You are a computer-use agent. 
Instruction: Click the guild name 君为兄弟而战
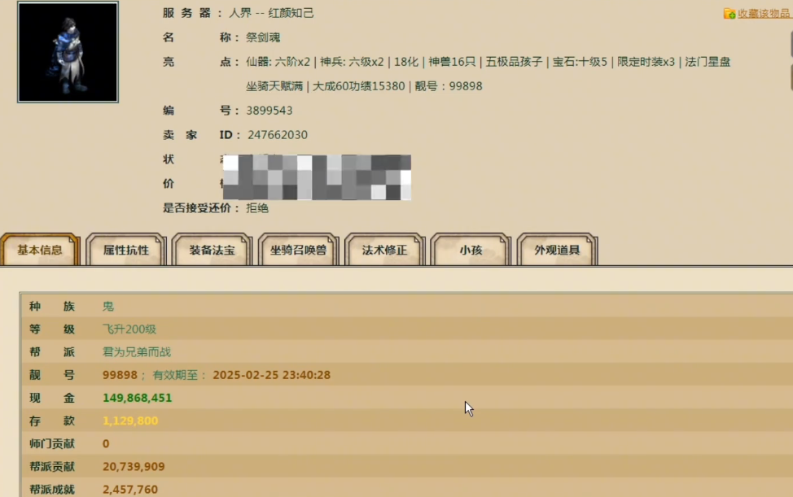[x=136, y=352]
